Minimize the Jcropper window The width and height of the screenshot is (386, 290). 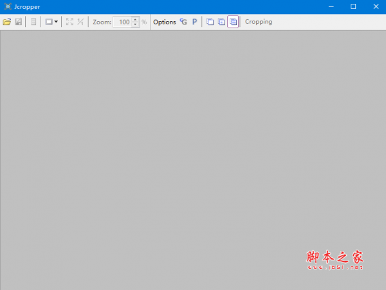[x=331, y=6]
